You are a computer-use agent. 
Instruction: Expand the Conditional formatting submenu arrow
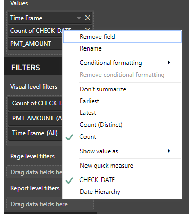[x=169, y=62]
